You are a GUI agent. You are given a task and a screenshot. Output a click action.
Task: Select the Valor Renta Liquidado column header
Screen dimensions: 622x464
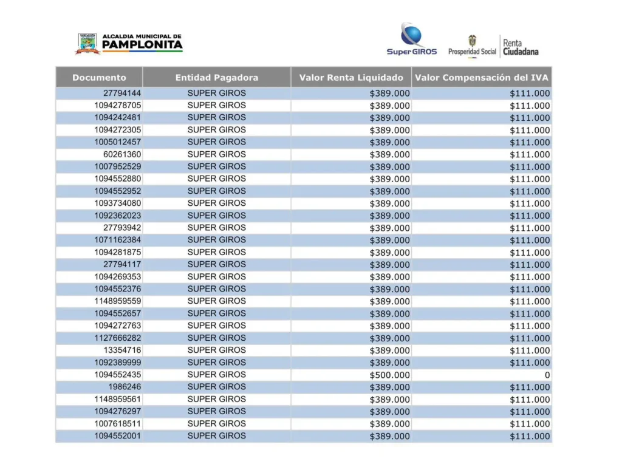351,77
